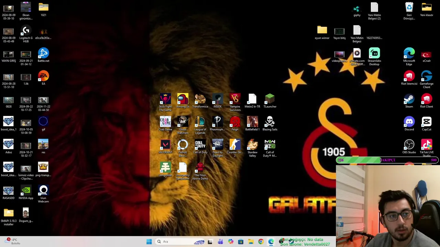Open Detroit Become Human shortcut

pos(183,148)
